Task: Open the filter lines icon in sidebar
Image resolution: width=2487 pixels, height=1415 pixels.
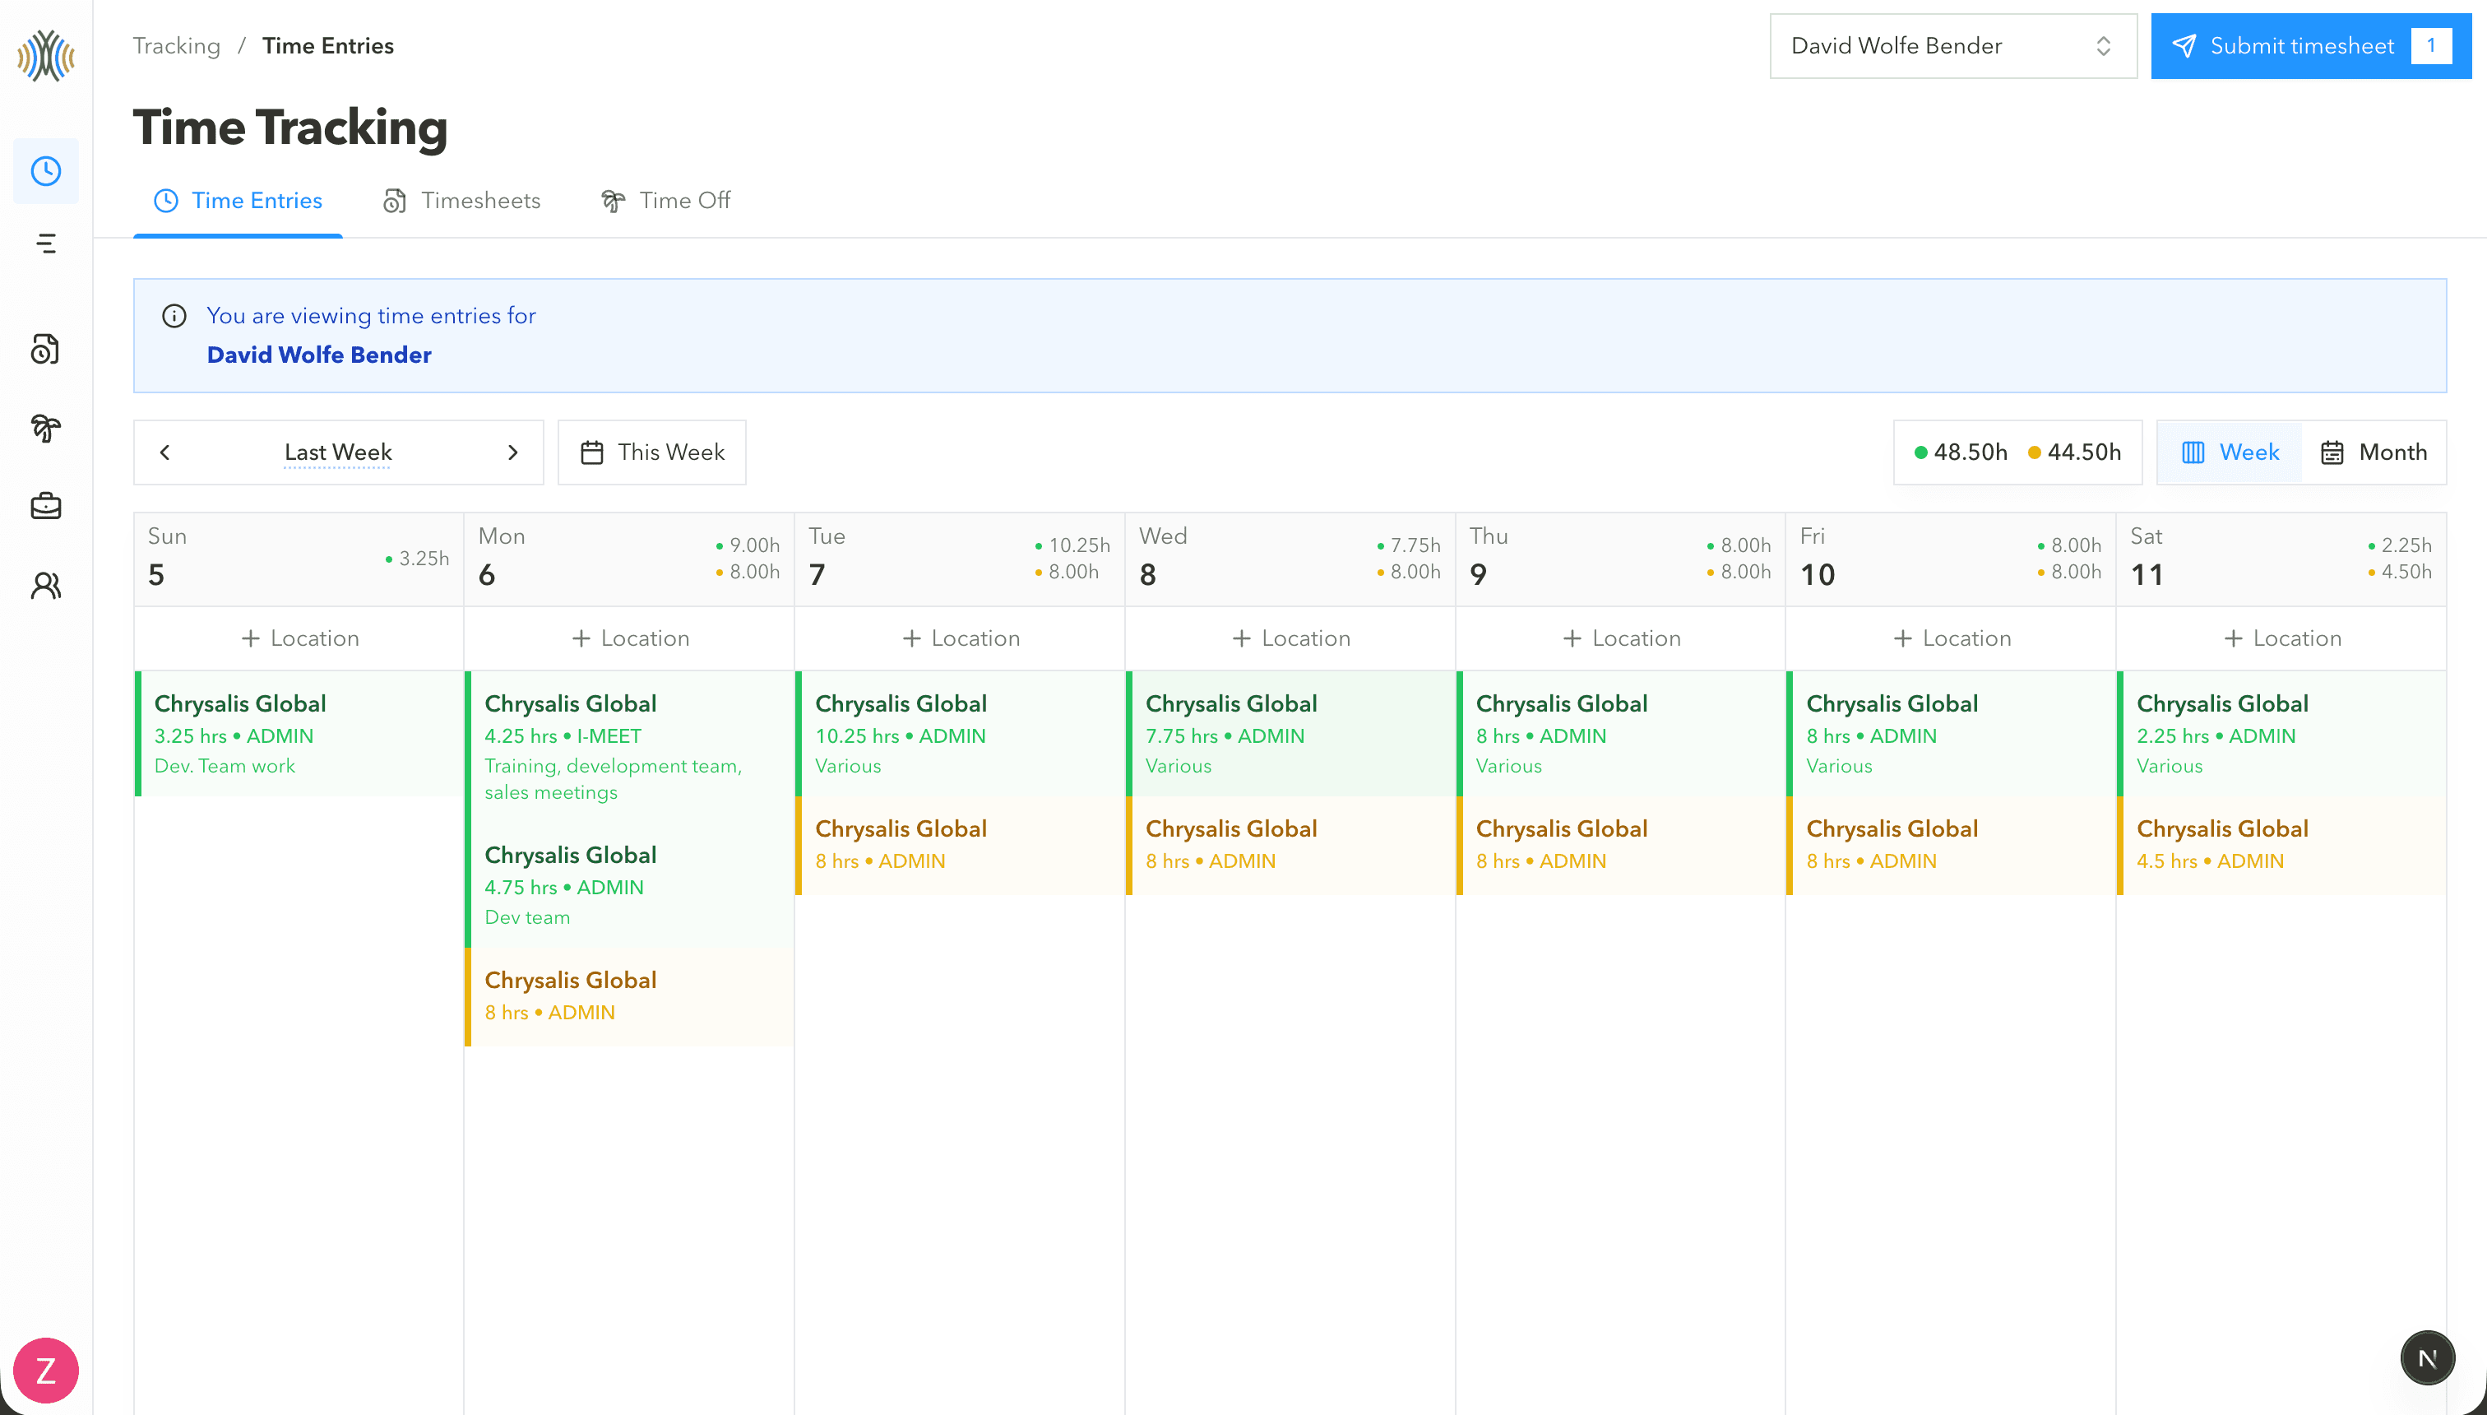Action: coord(46,244)
